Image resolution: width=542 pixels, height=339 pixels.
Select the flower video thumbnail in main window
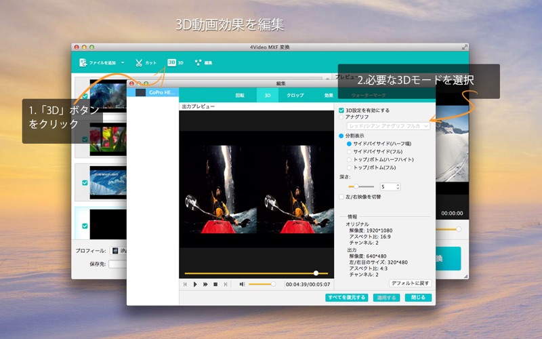pyautogui.click(x=108, y=139)
